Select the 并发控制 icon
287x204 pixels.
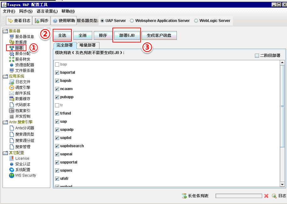click(x=12, y=116)
